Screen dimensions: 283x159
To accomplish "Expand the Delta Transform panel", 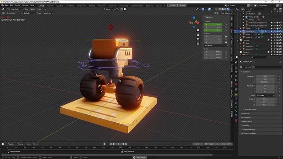I will pyautogui.click(x=250, y=110).
